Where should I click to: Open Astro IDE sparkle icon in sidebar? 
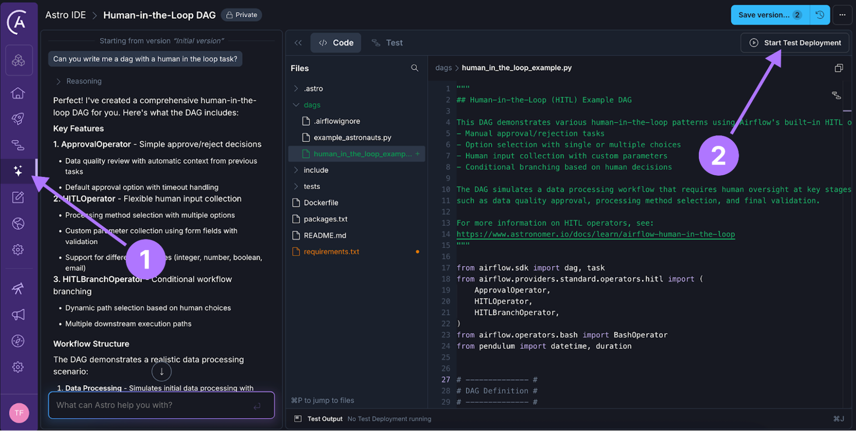18,171
